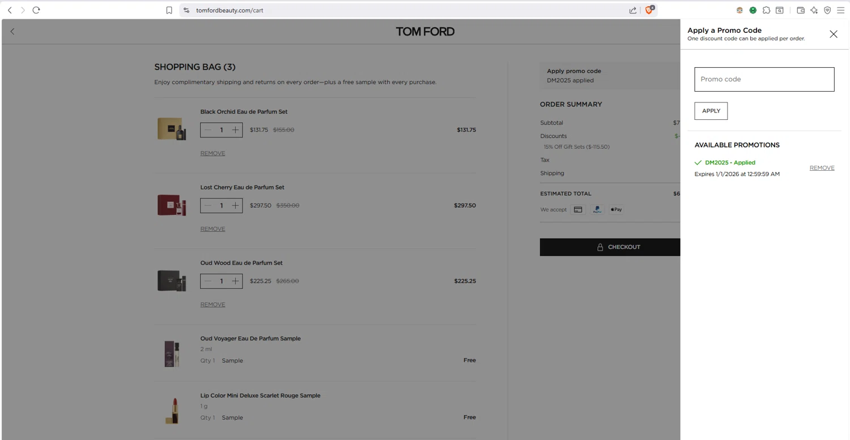850x440 pixels.
Task: Share this page with the share icon
Action: 632,10
